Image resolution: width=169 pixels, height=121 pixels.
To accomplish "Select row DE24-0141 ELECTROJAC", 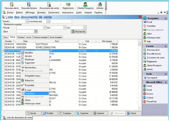I will (x=61, y=44).
